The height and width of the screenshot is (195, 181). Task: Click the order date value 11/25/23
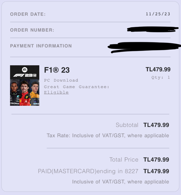click(x=158, y=14)
